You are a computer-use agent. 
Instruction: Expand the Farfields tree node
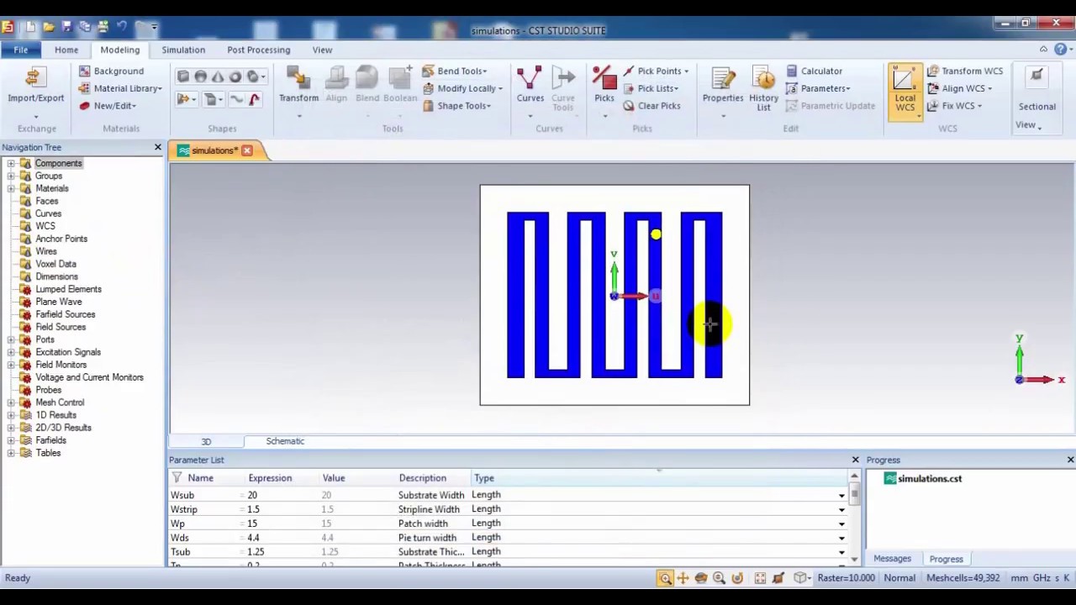(11, 441)
